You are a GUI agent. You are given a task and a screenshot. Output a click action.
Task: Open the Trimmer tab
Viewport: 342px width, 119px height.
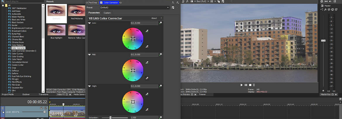point(202,95)
